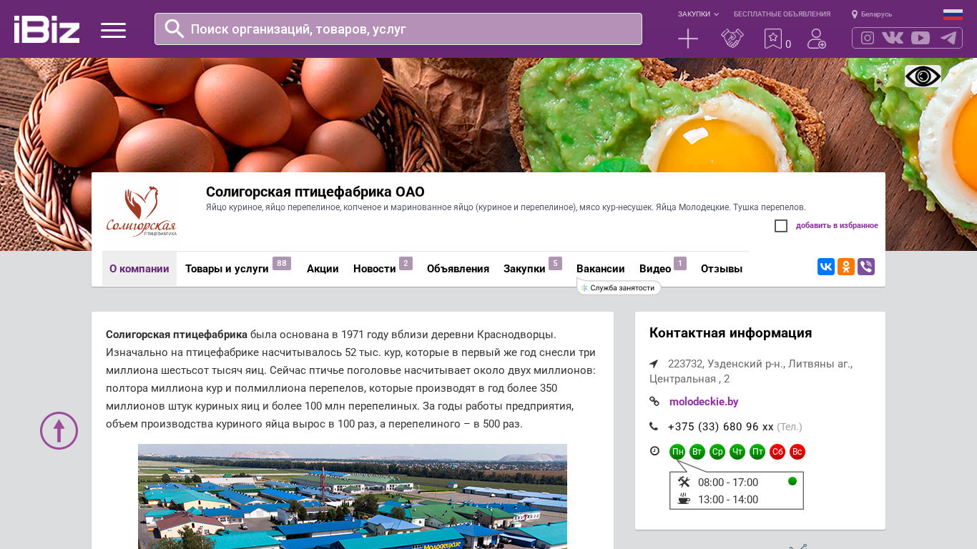Image resolution: width=977 pixels, height=549 pixels.
Task: Open iBiz Instagram page
Action: coord(868,38)
